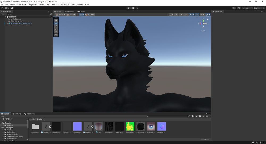Open Global rotation mode dropdown
Image resolution: width=266 pixels, height=144 pixels.
71,15
